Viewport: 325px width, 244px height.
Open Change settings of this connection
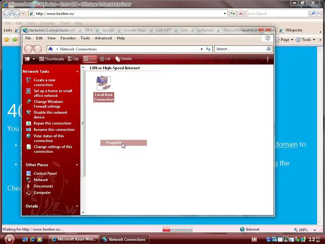point(53,149)
